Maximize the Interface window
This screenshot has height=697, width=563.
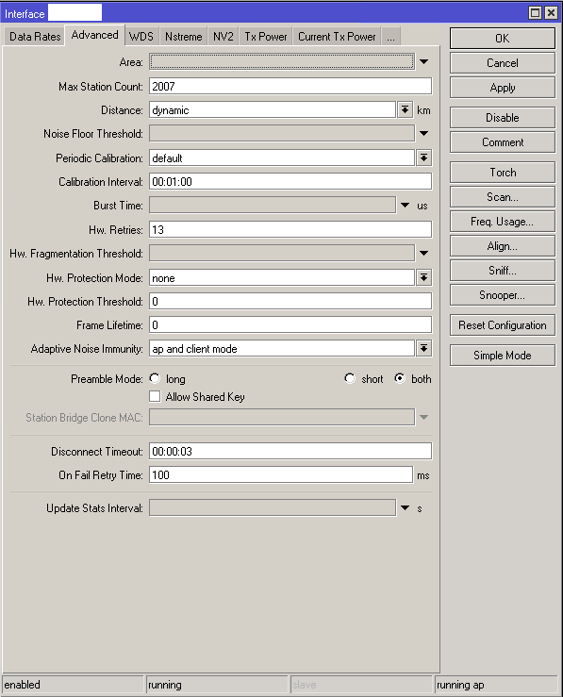[x=535, y=12]
